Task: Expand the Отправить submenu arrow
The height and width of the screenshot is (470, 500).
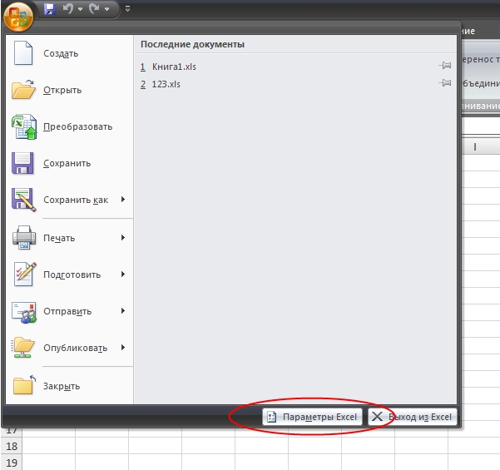Action: [x=123, y=311]
